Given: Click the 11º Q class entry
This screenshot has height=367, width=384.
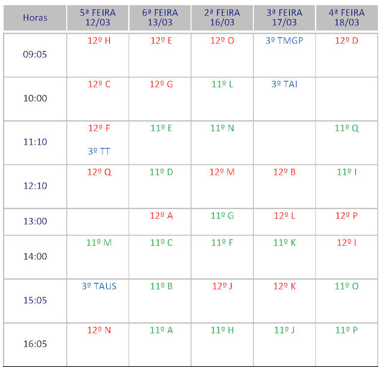Looking at the screenshot, I should point(347,128).
